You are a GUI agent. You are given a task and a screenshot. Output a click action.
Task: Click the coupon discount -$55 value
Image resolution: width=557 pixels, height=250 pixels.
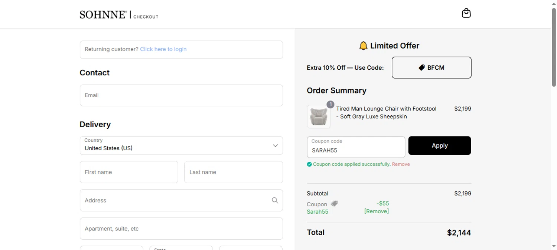(x=383, y=204)
